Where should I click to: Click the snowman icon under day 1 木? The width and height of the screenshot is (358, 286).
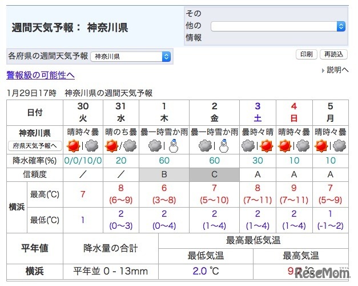(174, 145)
